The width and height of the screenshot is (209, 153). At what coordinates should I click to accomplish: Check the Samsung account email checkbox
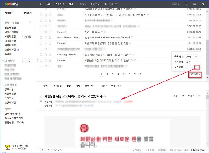pyautogui.click(x=41, y=55)
